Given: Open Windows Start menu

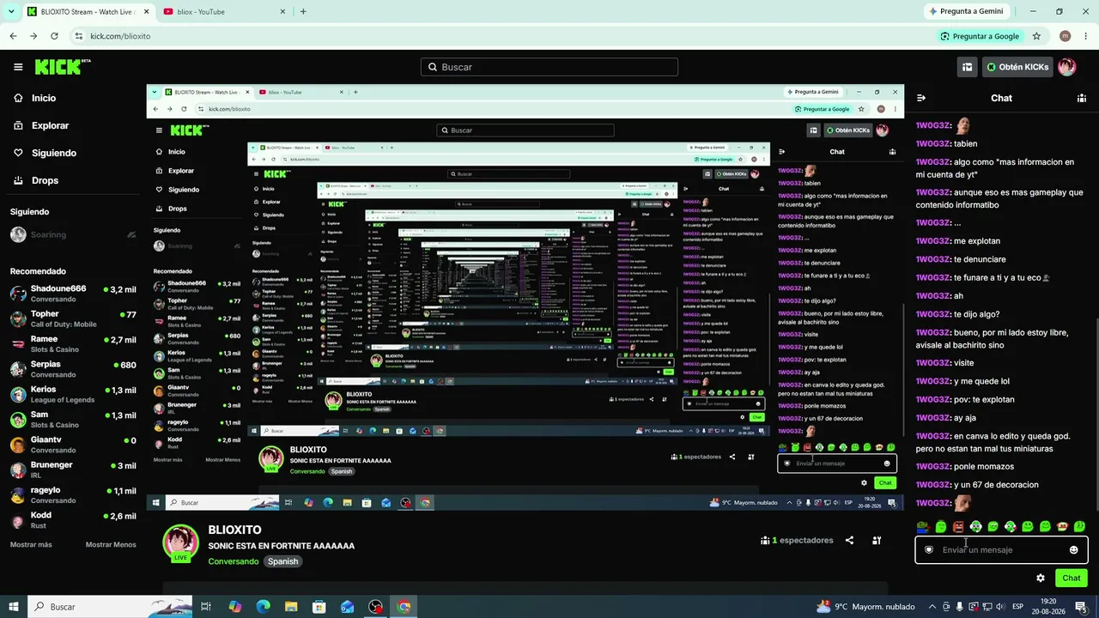Looking at the screenshot, I should point(13,607).
